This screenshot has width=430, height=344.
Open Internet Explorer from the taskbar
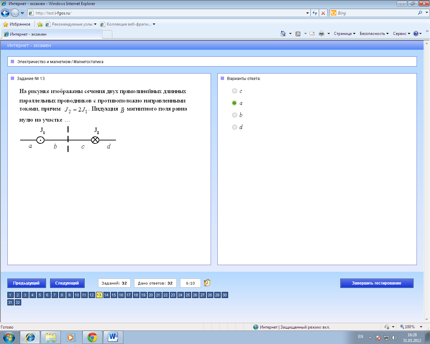point(30,337)
